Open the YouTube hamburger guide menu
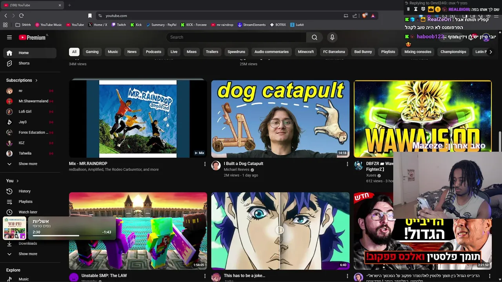The height and width of the screenshot is (282, 502). click(9, 37)
